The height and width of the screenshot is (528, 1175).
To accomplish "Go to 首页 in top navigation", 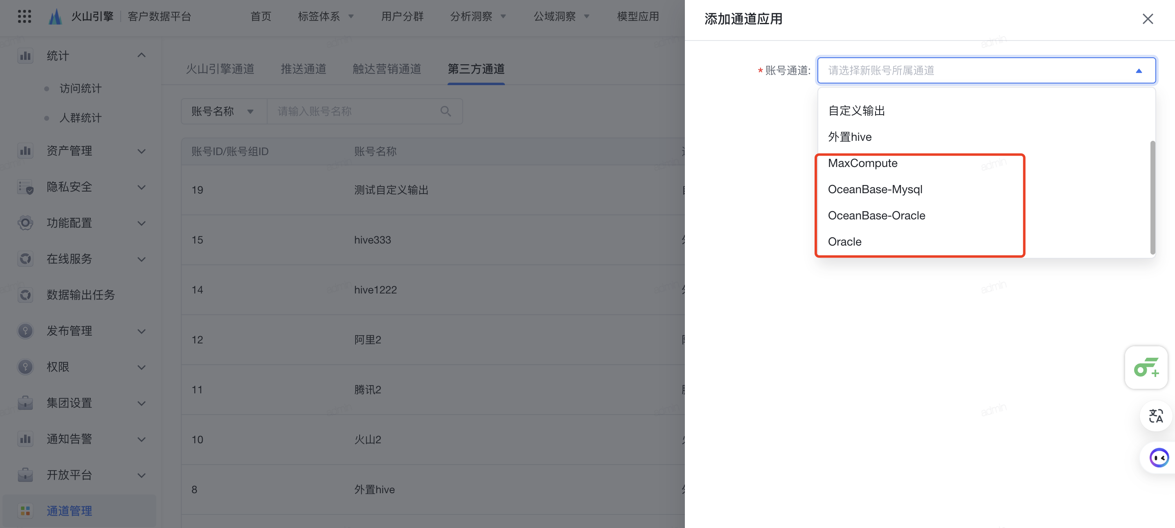I will [x=261, y=16].
